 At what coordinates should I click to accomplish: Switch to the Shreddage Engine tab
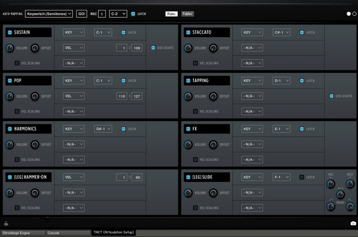coord(23,233)
